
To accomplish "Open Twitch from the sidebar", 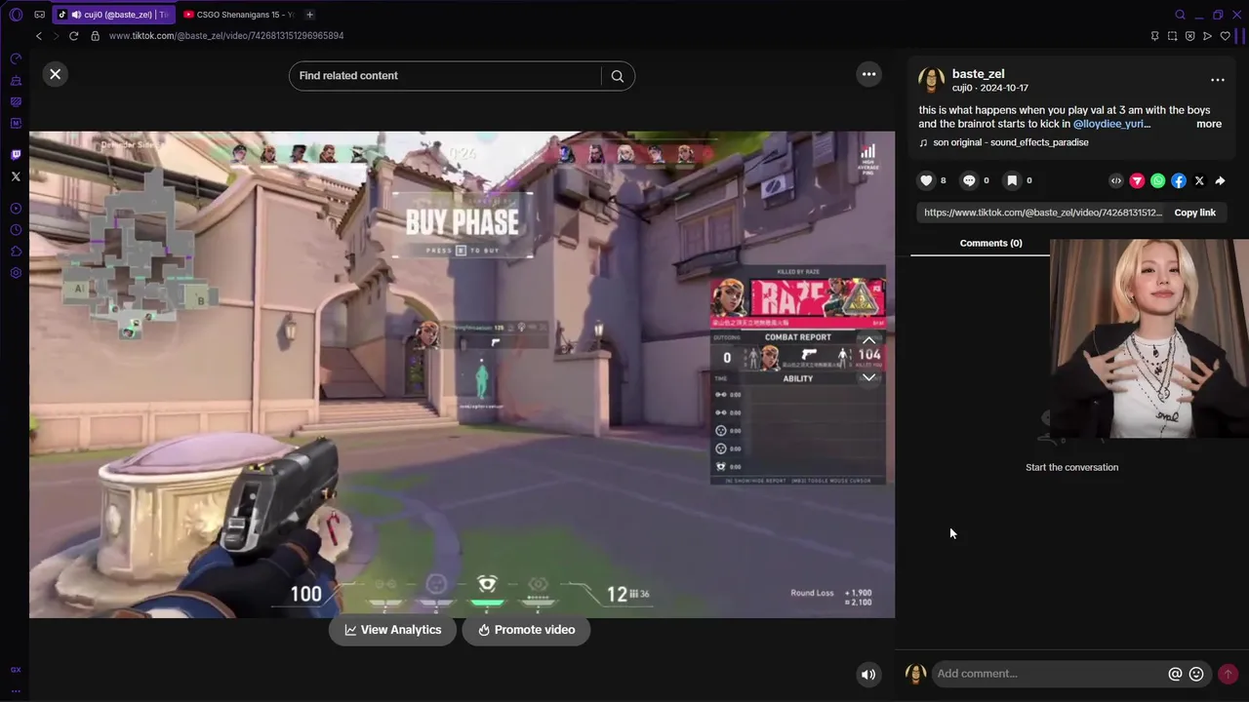I will pos(16,155).
